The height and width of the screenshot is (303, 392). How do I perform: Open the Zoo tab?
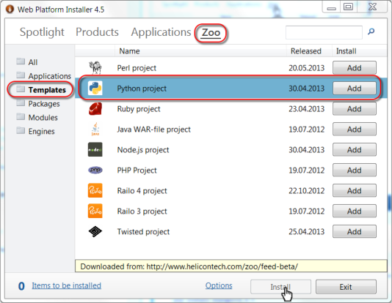pyautogui.click(x=211, y=32)
